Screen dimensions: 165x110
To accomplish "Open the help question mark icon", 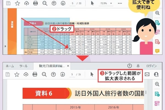I will [x=130, y=66].
